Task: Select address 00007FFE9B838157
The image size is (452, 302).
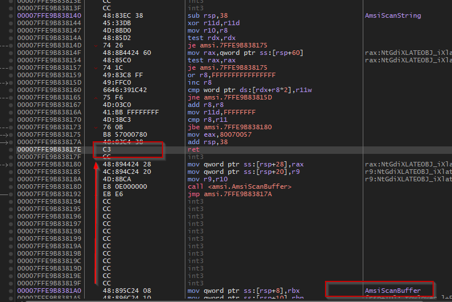Action: tap(49, 67)
